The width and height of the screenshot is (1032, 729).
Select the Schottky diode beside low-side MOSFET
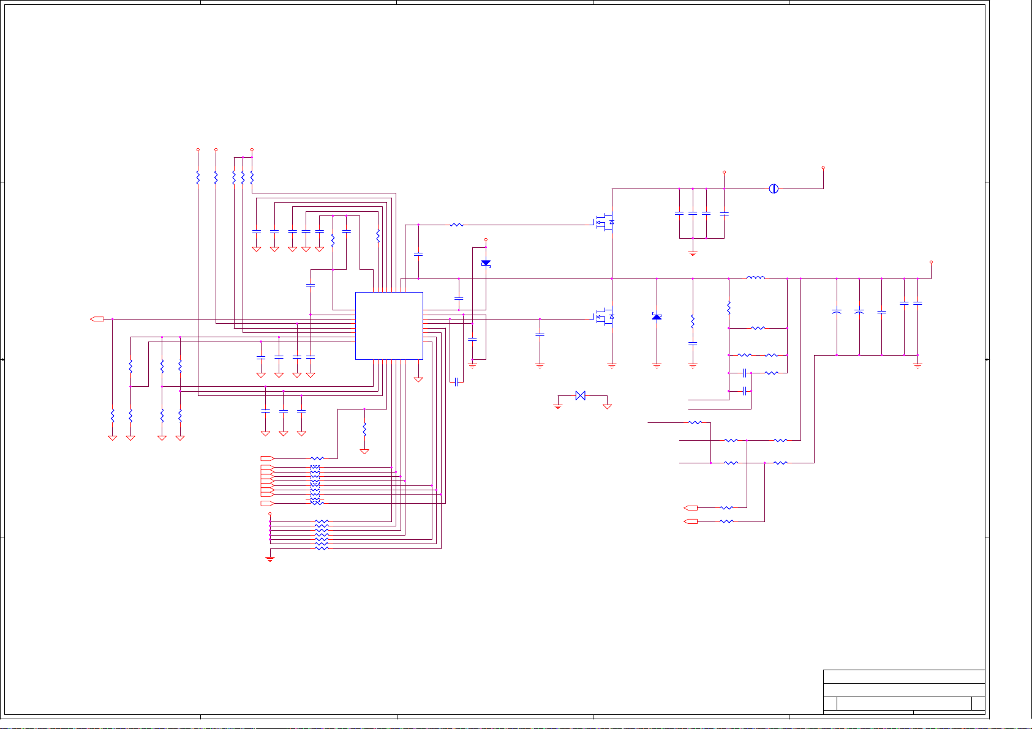pos(657,316)
